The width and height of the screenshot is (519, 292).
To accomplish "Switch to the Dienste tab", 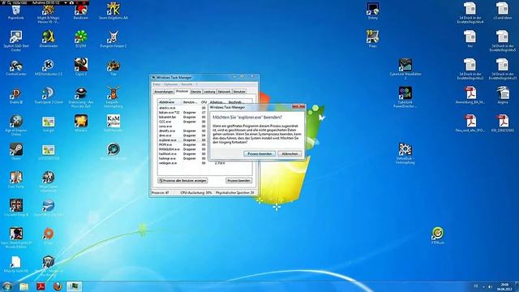I will 196,92.
